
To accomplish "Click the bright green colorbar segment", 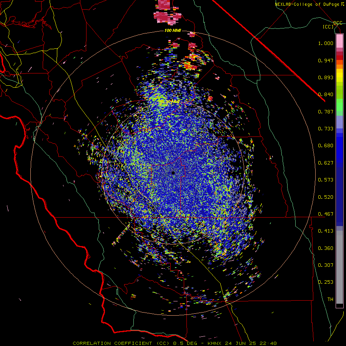I will (339, 105).
